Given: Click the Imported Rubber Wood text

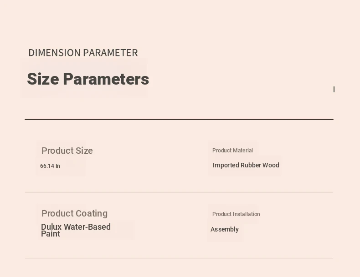Looking at the screenshot, I should tap(246, 165).
